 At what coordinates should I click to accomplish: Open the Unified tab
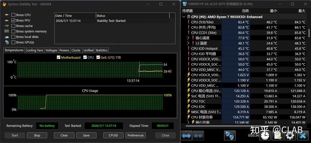(89, 50)
